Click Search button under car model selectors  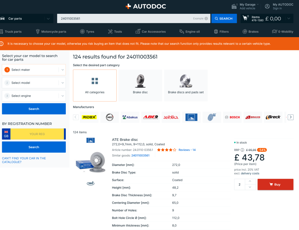click(34, 109)
